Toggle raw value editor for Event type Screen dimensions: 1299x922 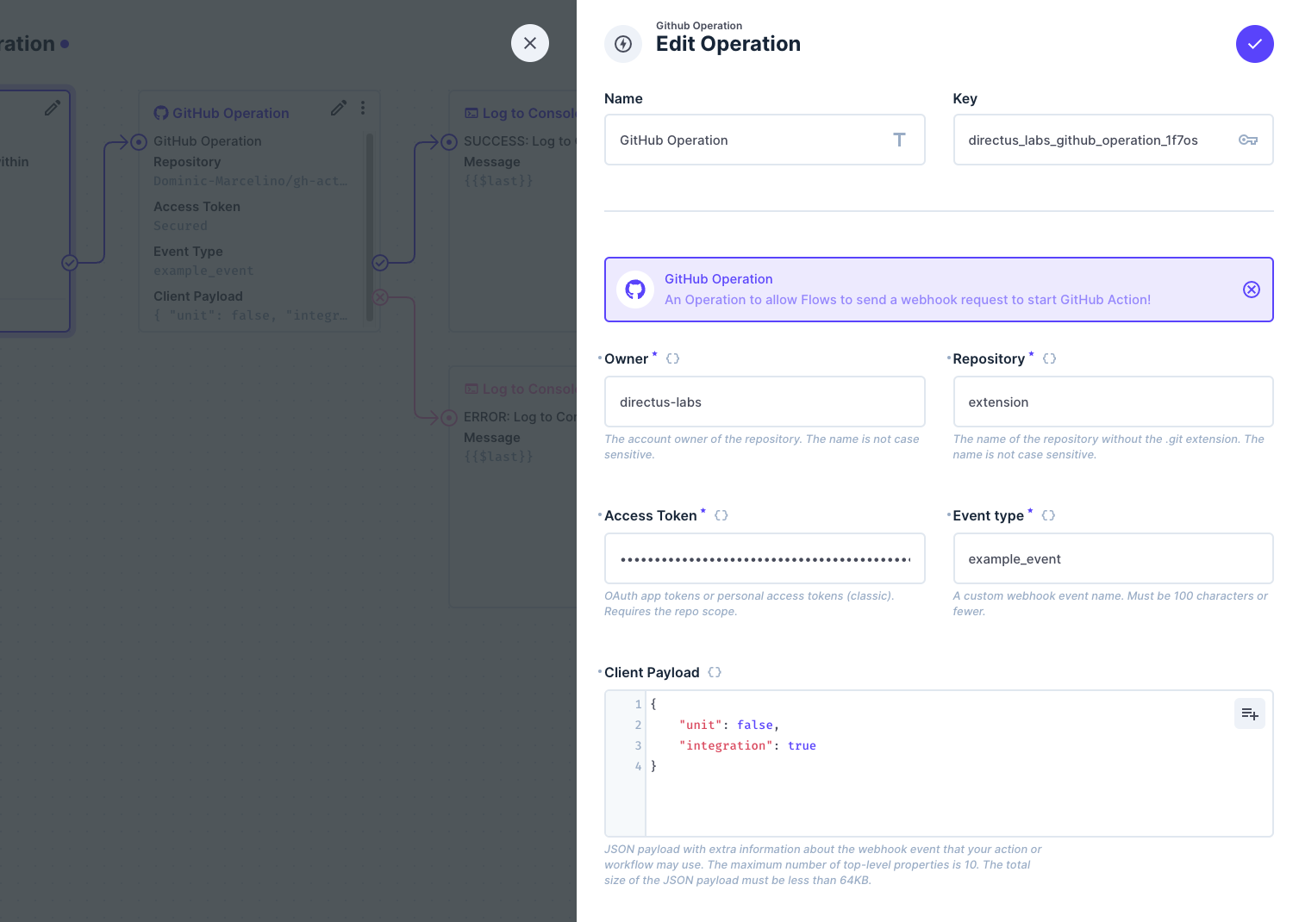[1048, 515]
